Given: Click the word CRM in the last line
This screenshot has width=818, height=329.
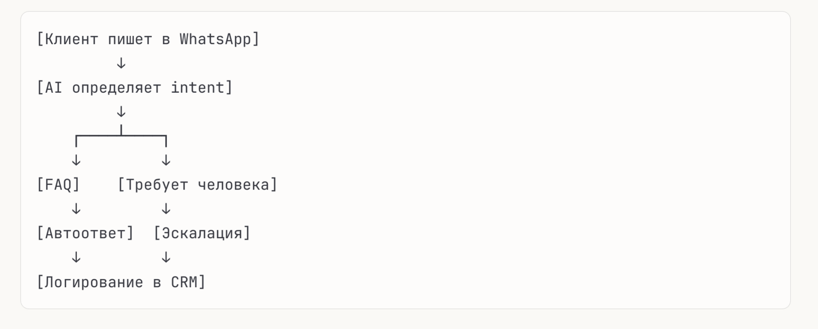Looking at the screenshot, I should (x=184, y=282).
